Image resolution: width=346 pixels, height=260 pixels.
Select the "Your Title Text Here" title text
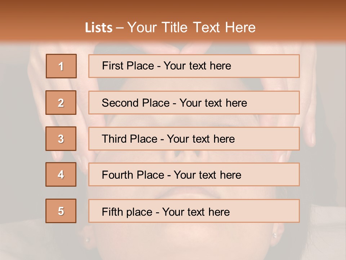(x=191, y=27)
